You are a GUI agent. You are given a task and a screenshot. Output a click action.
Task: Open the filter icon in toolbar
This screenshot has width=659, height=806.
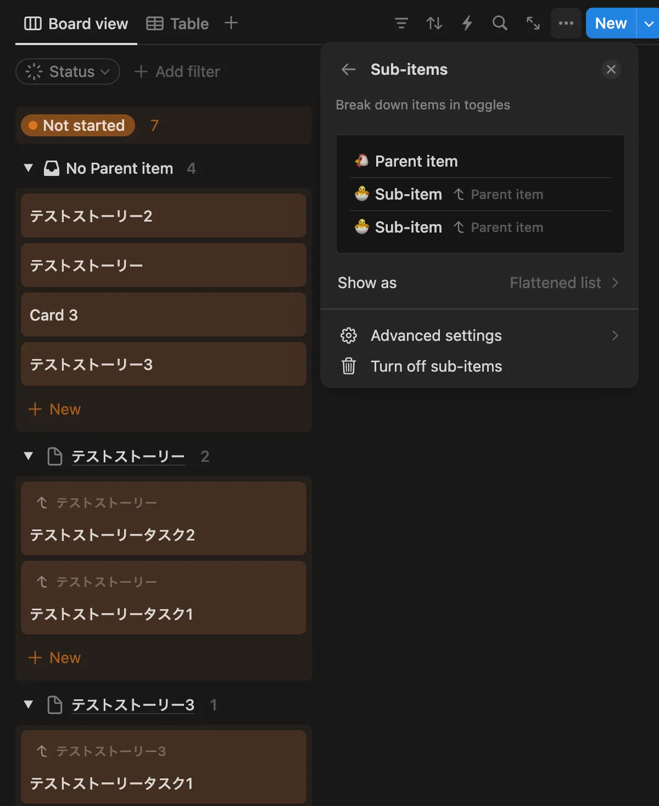coord(401,23)
